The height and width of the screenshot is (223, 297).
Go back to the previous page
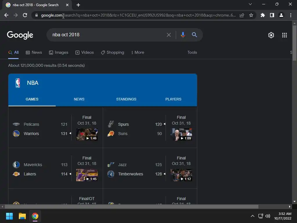pos(6,15)
